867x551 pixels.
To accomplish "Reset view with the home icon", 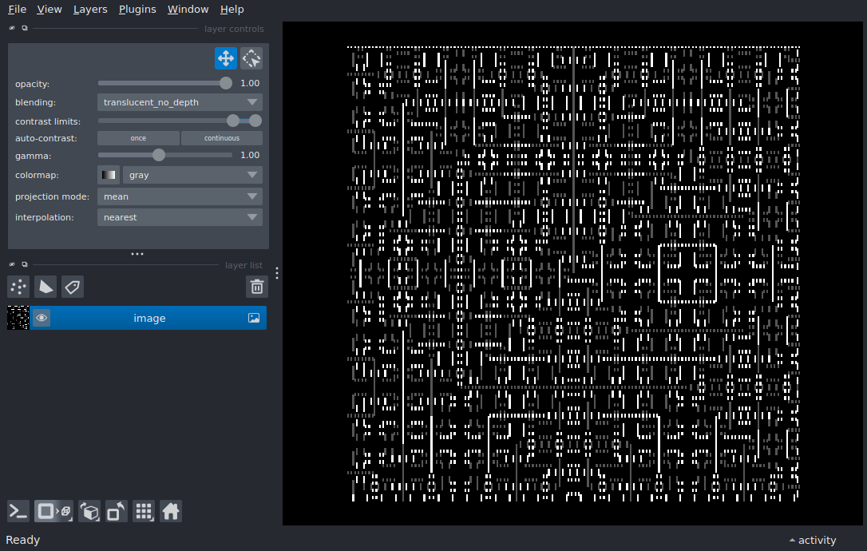I will point(171,511).
